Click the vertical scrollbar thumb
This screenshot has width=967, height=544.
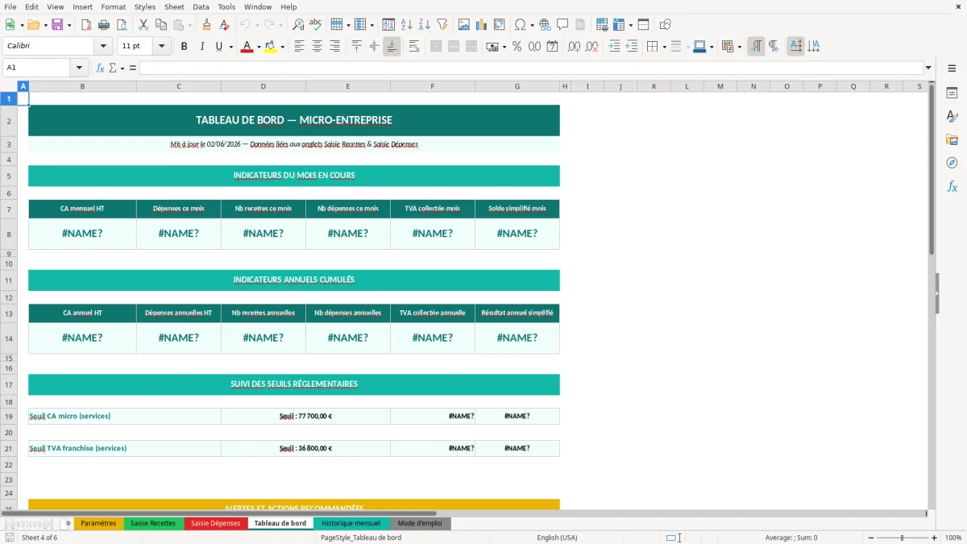point(932,169)
